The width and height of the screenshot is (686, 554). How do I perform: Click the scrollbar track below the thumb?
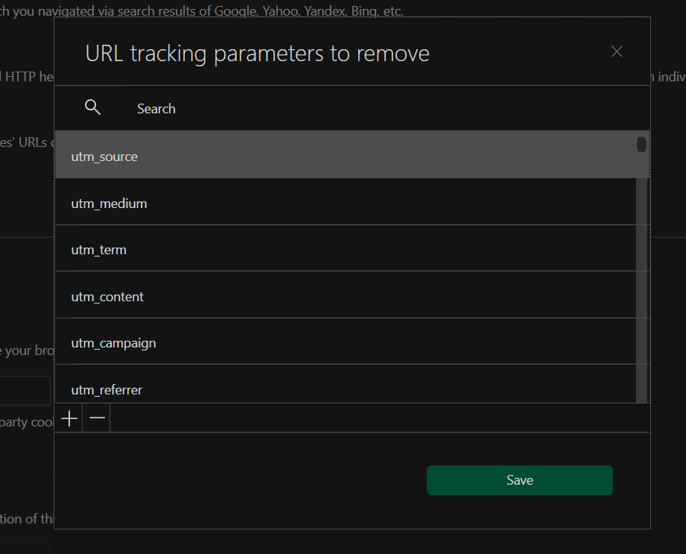click(x=641, y=298)
